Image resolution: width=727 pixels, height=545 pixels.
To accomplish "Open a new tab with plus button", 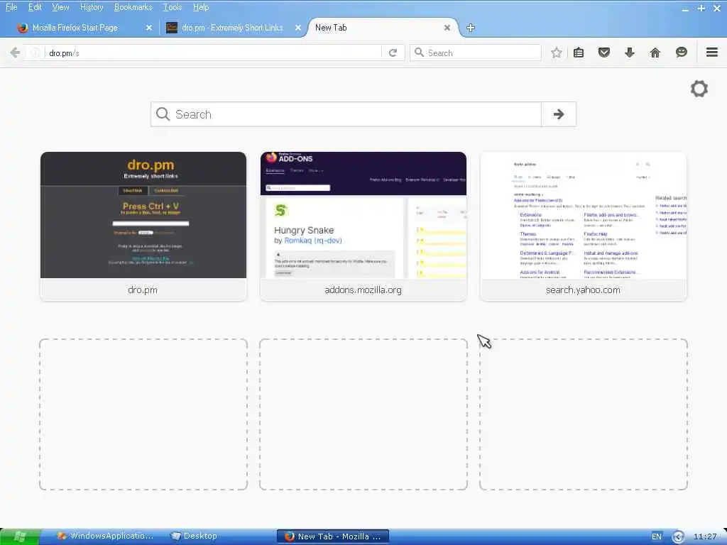I will (470, 28).
